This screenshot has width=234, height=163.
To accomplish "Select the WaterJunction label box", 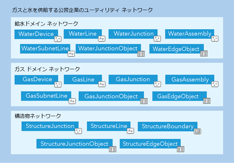I will tap(133, 34).
